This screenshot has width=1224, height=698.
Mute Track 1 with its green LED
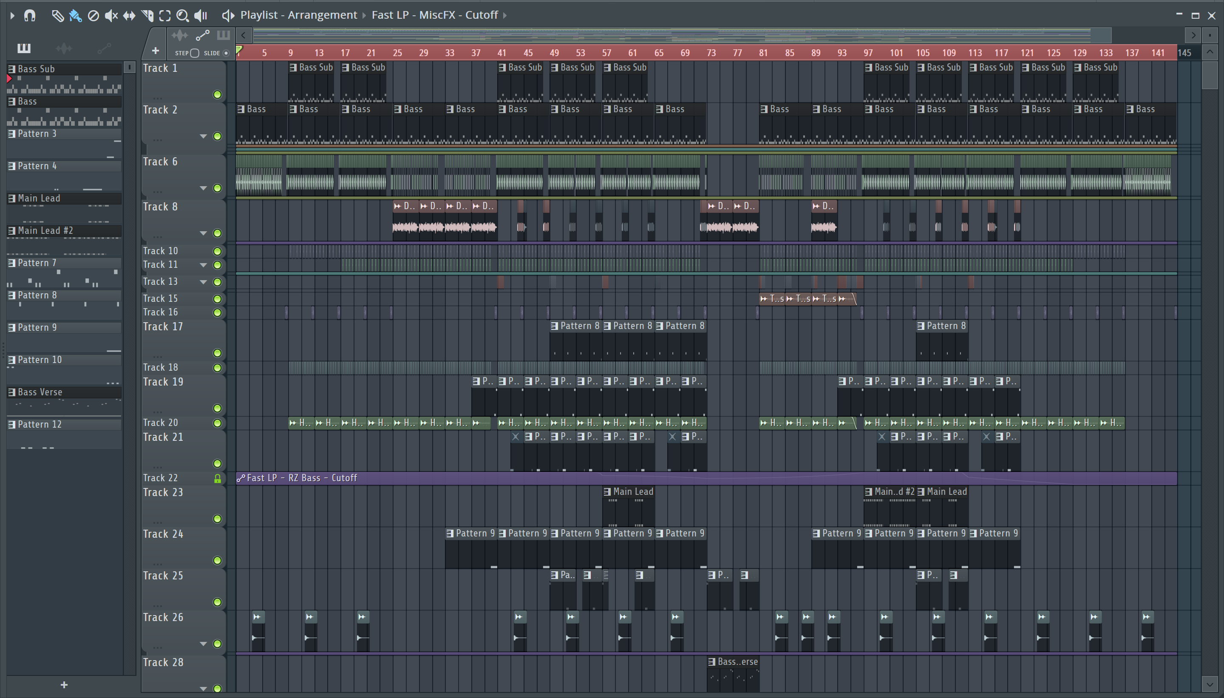pyautogui.click(x=217, y=95)
